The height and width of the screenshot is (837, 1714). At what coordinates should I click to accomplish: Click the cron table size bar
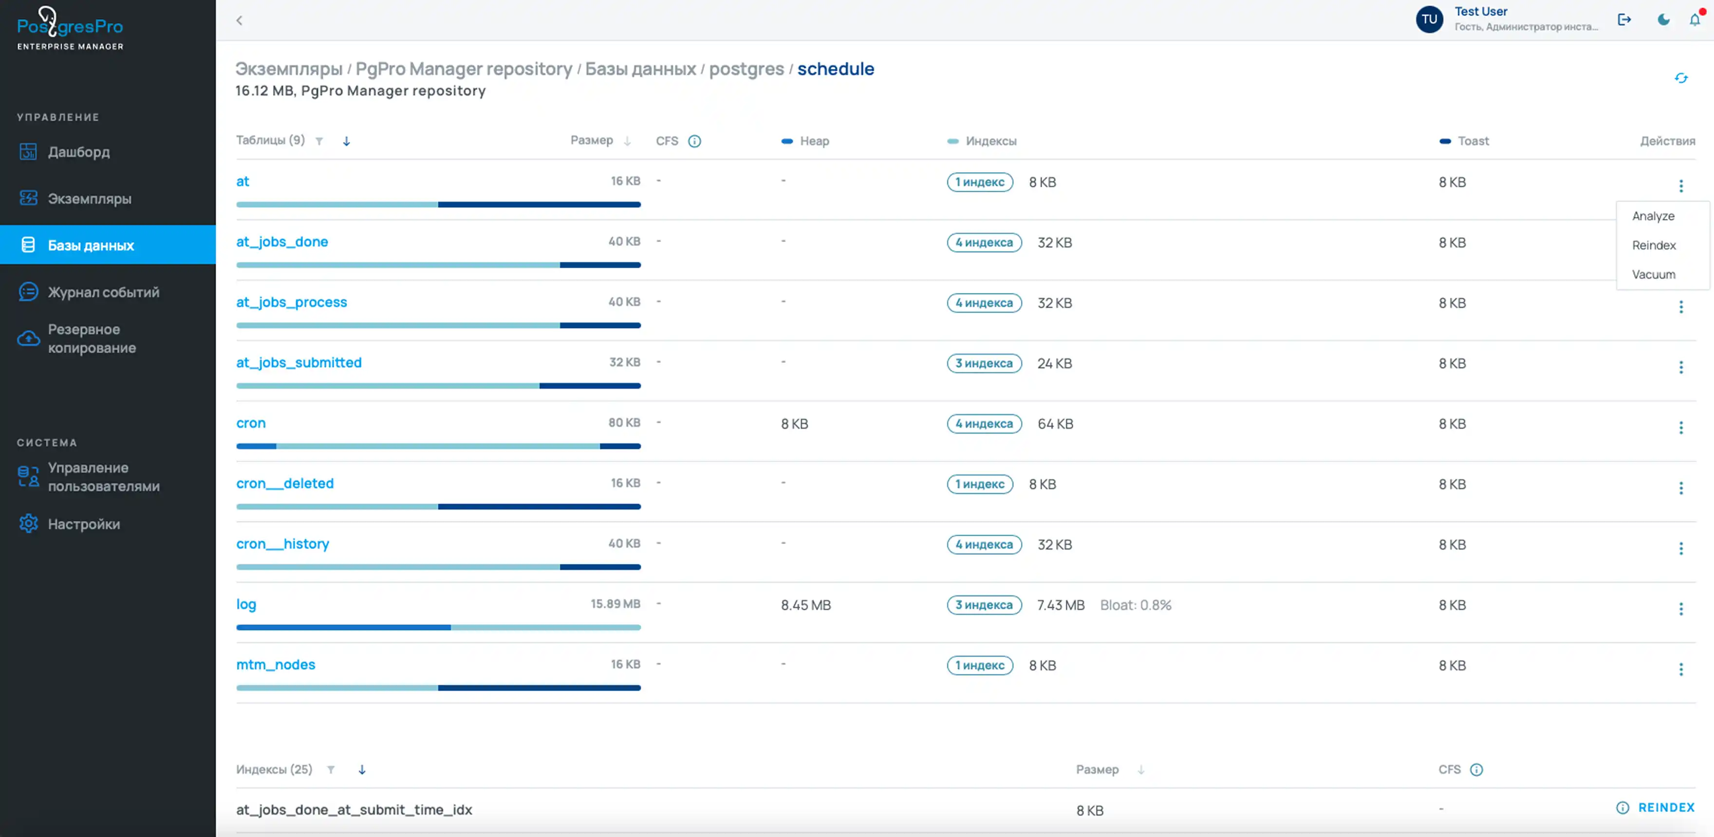coord(438,446)
